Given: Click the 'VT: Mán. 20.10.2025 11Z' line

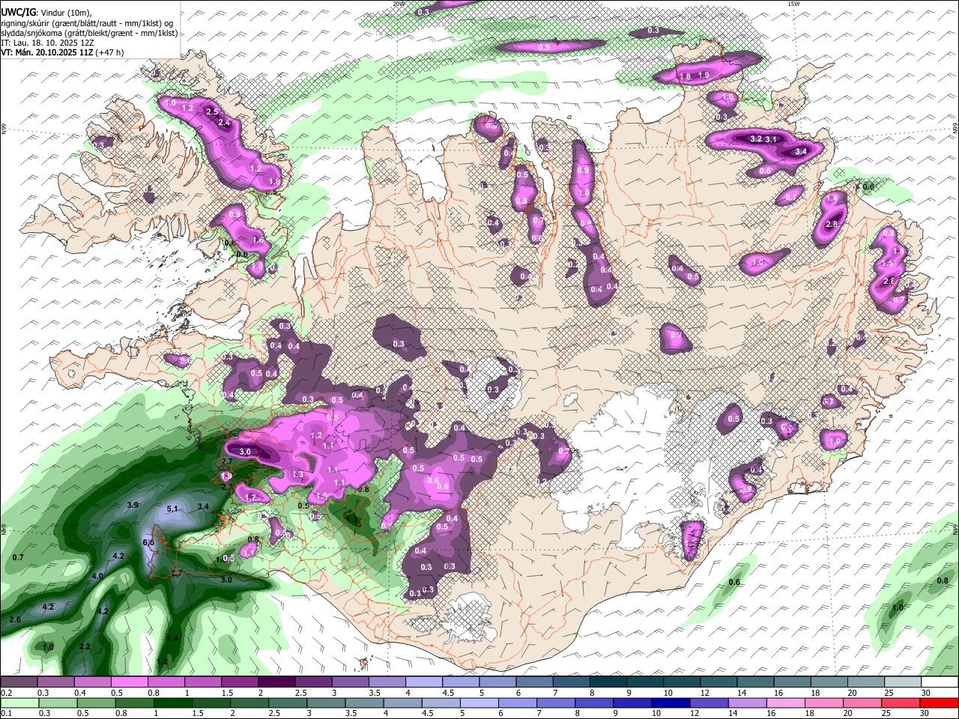Looking at the screenshot, I should click(x=47, y=52).
